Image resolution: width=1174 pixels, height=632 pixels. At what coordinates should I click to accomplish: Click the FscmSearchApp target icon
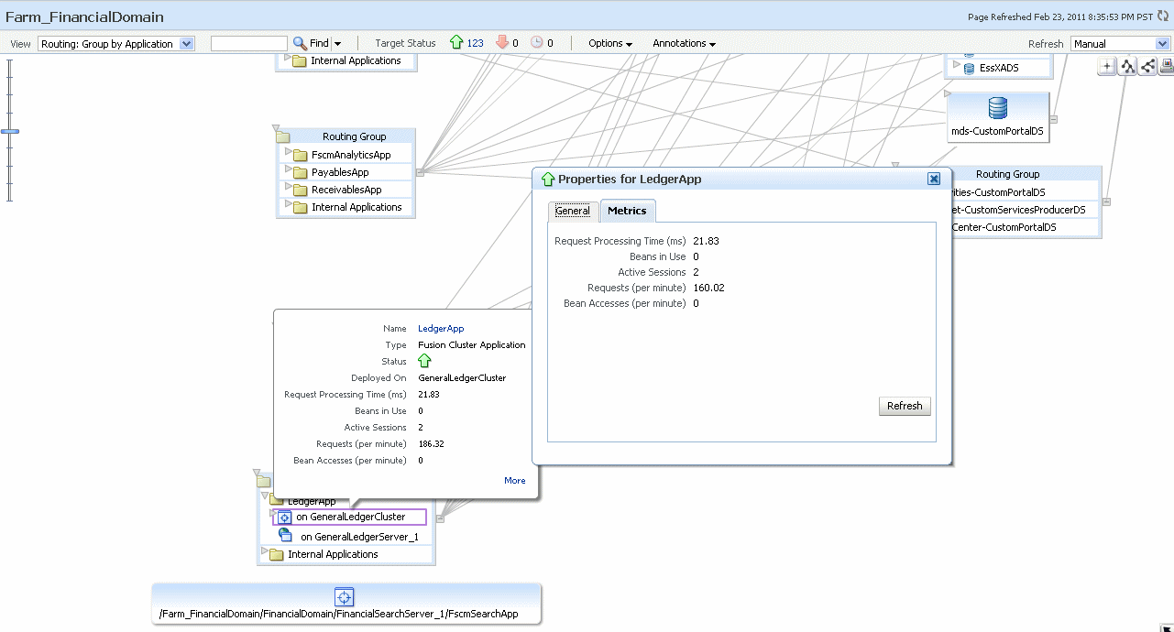pos(346,597)
